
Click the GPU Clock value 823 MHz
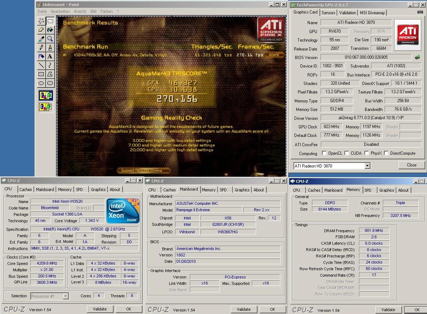[332, 127]
